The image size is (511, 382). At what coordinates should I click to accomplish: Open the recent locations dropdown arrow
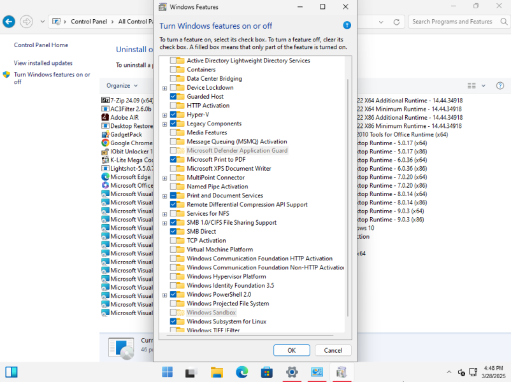click(x=42, y=22)
